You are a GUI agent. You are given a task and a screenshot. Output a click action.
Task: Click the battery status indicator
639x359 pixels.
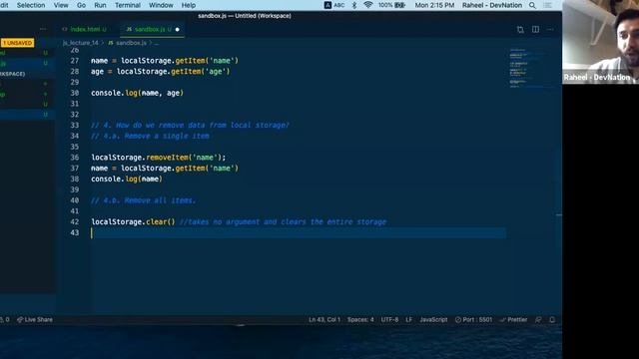(x=391, y=5)
